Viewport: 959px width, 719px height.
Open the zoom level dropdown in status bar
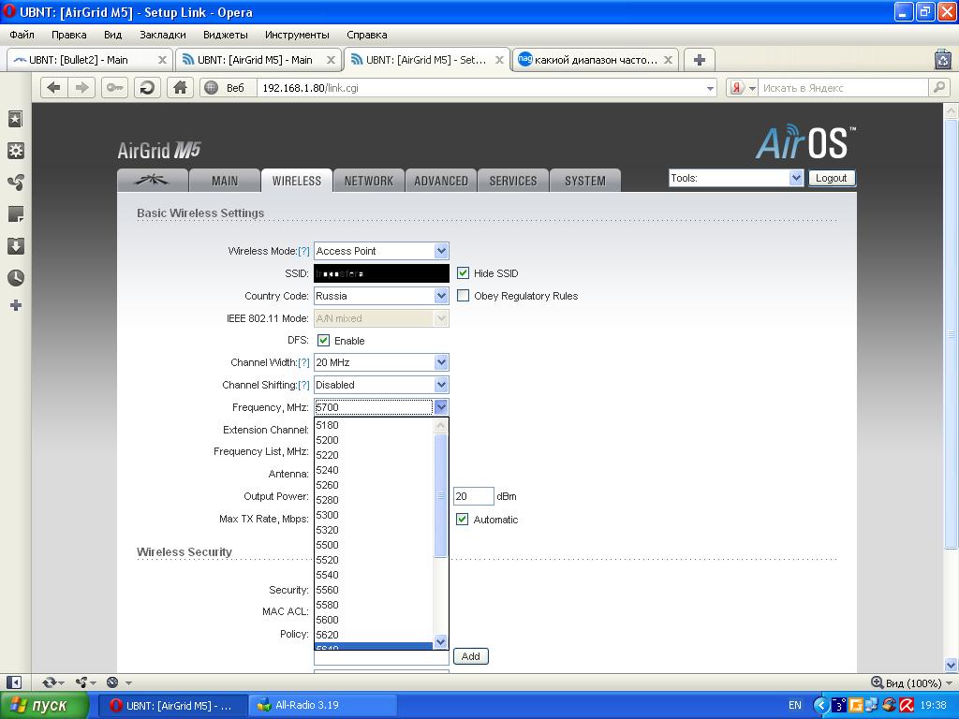coord(949,682)
